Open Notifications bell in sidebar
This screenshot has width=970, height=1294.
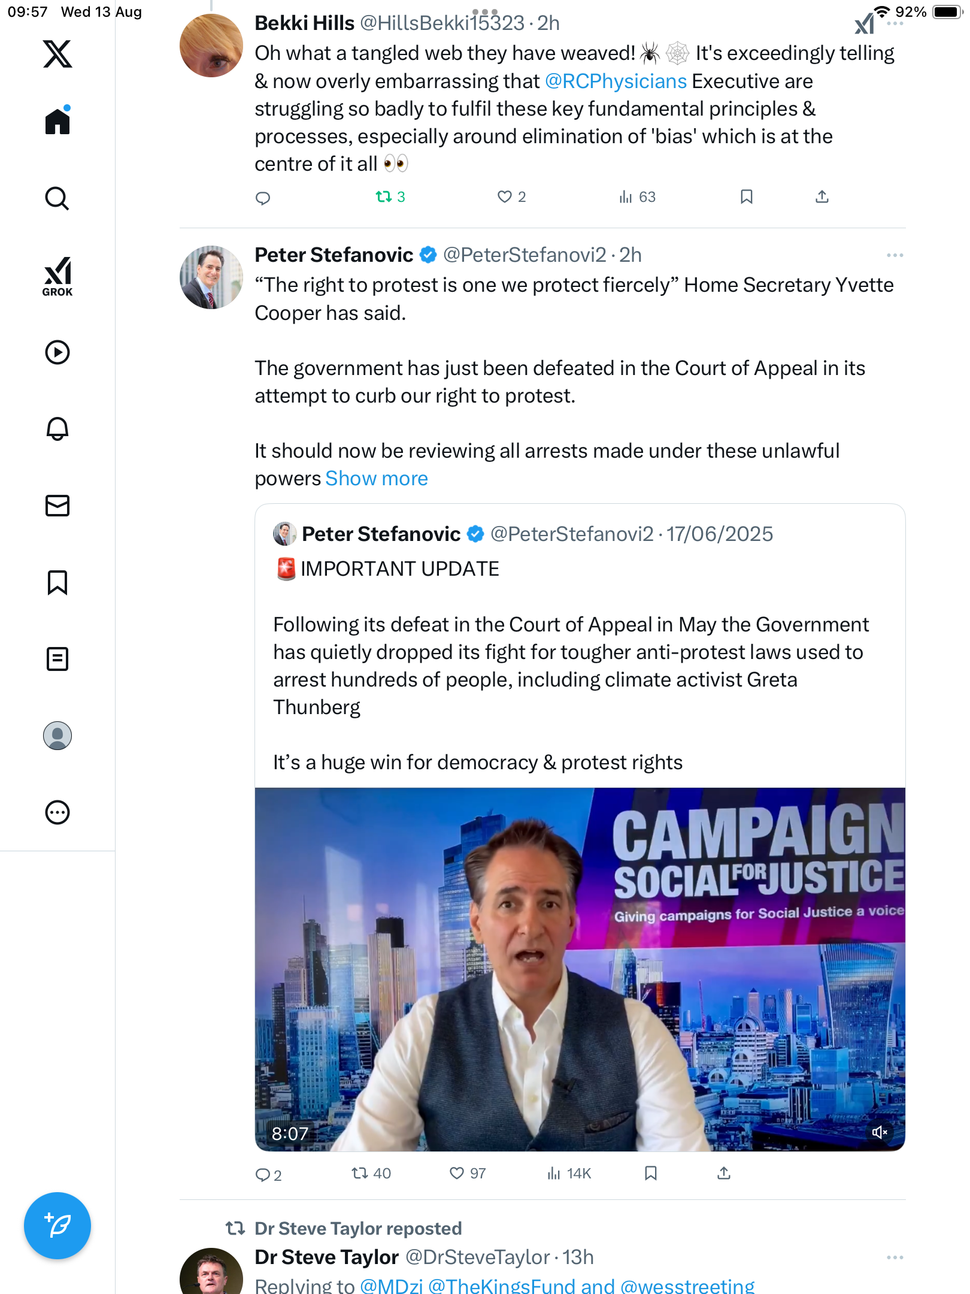[x=57, y=429]
